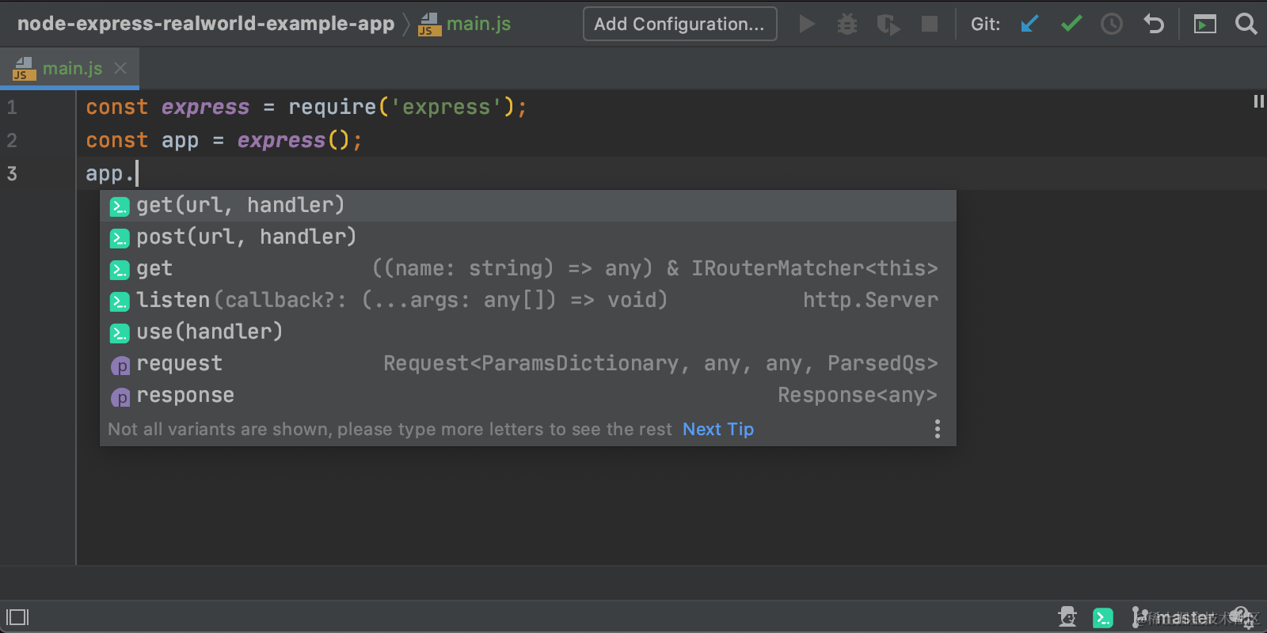Click the Next Tip link
This screenshot has width=1267, height=633.
click(718, 429)
